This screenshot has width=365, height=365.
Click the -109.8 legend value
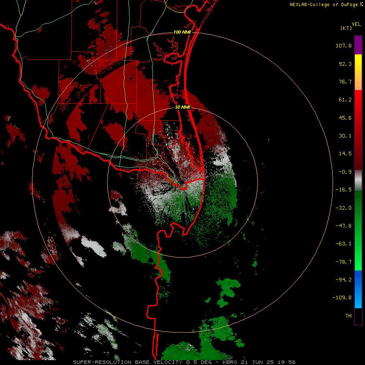click(x=342, y=298)
